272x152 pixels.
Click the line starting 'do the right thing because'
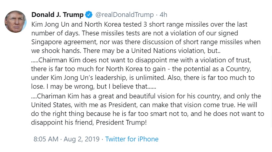(x=148, y=114)
